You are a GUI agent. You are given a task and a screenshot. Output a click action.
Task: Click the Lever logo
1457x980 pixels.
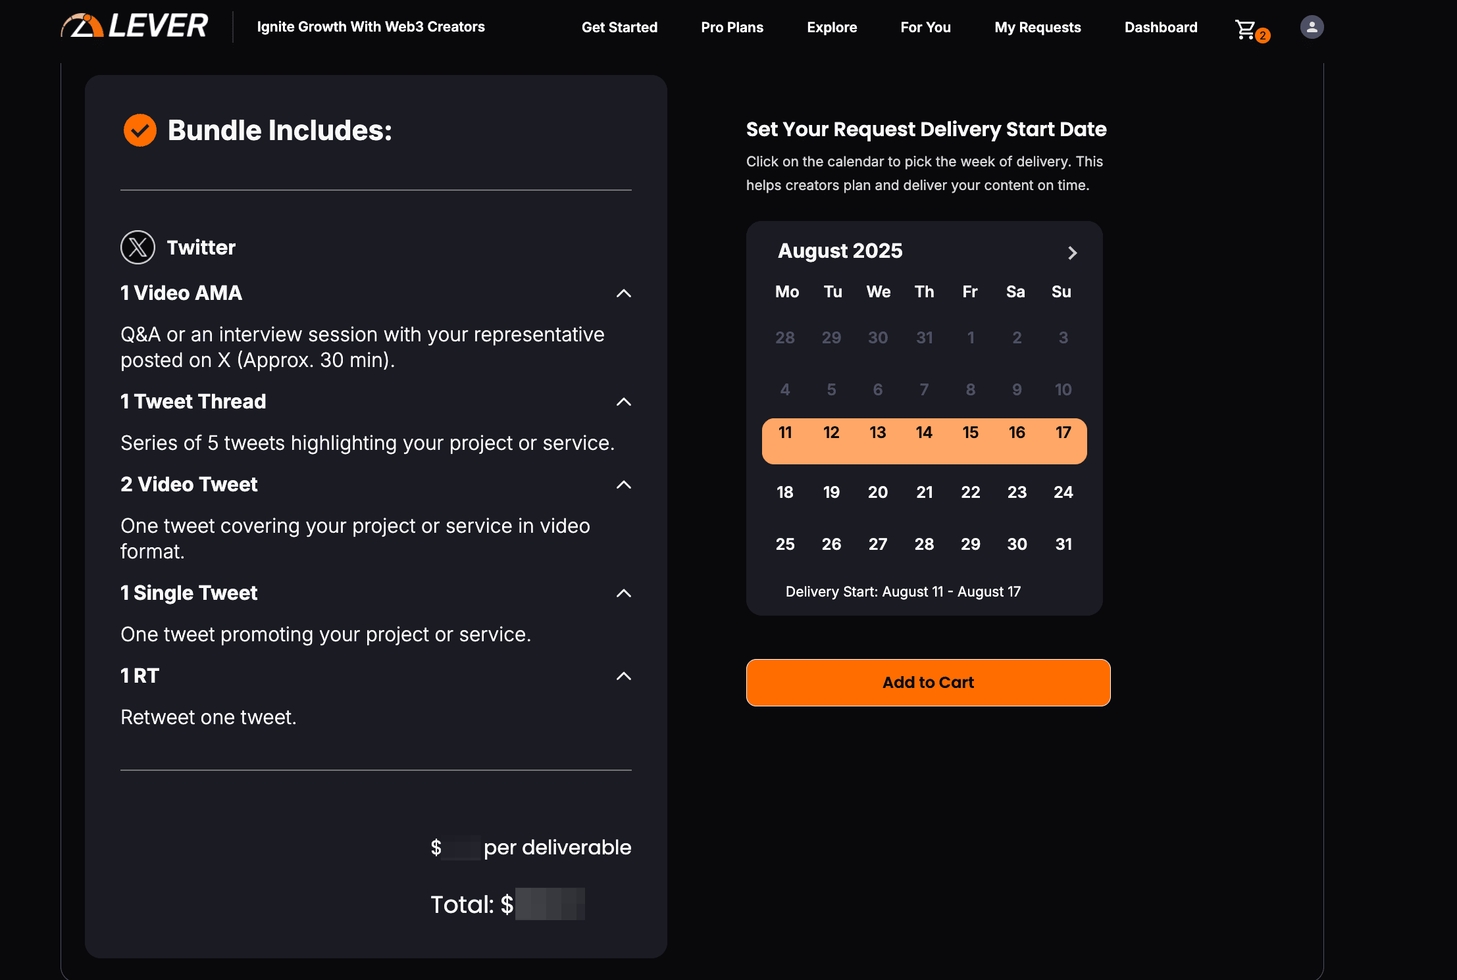coord(134,26)
